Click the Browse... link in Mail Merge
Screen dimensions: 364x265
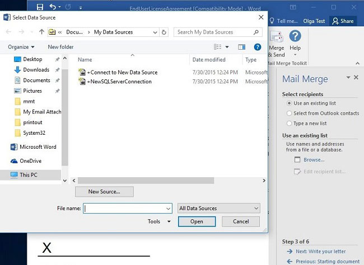[314, 160]
